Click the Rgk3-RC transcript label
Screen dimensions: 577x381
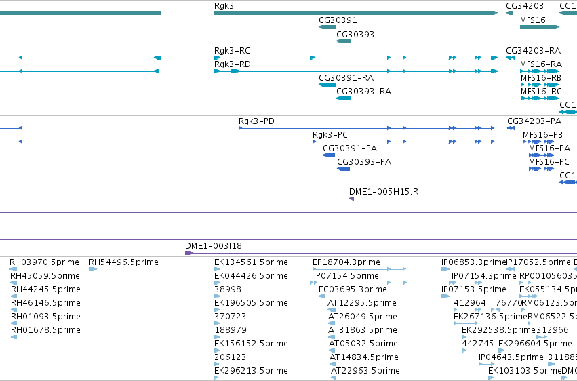coord(232,51)
